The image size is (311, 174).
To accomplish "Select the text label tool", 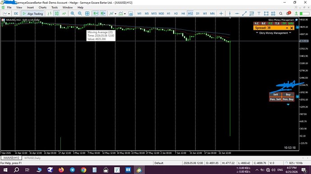I will click(259, 13).
